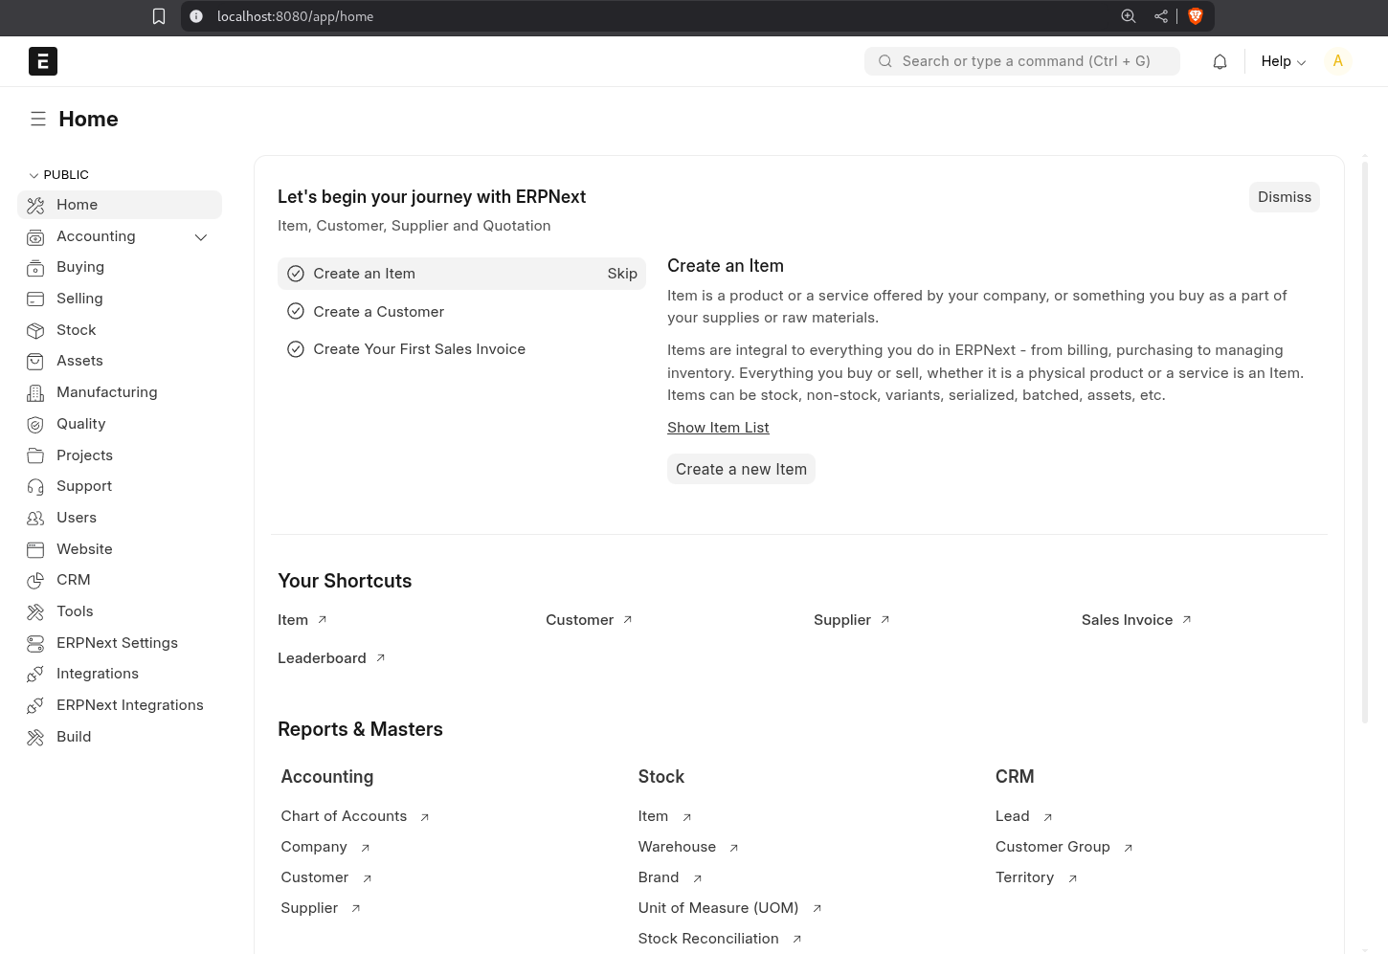The width and height of the screenshot is (1388, 954).
Task: Open the Item shortcut under Your Shortcuts
Action: tap(302, 620)
